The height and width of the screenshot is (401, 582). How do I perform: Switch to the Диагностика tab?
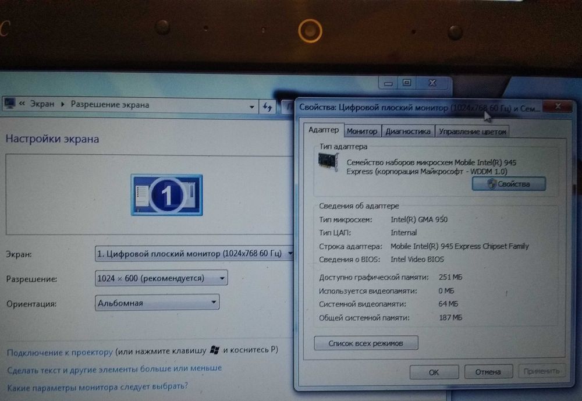point(407,132)
